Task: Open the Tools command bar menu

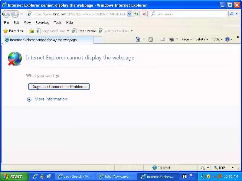Action: click(217, 40)
